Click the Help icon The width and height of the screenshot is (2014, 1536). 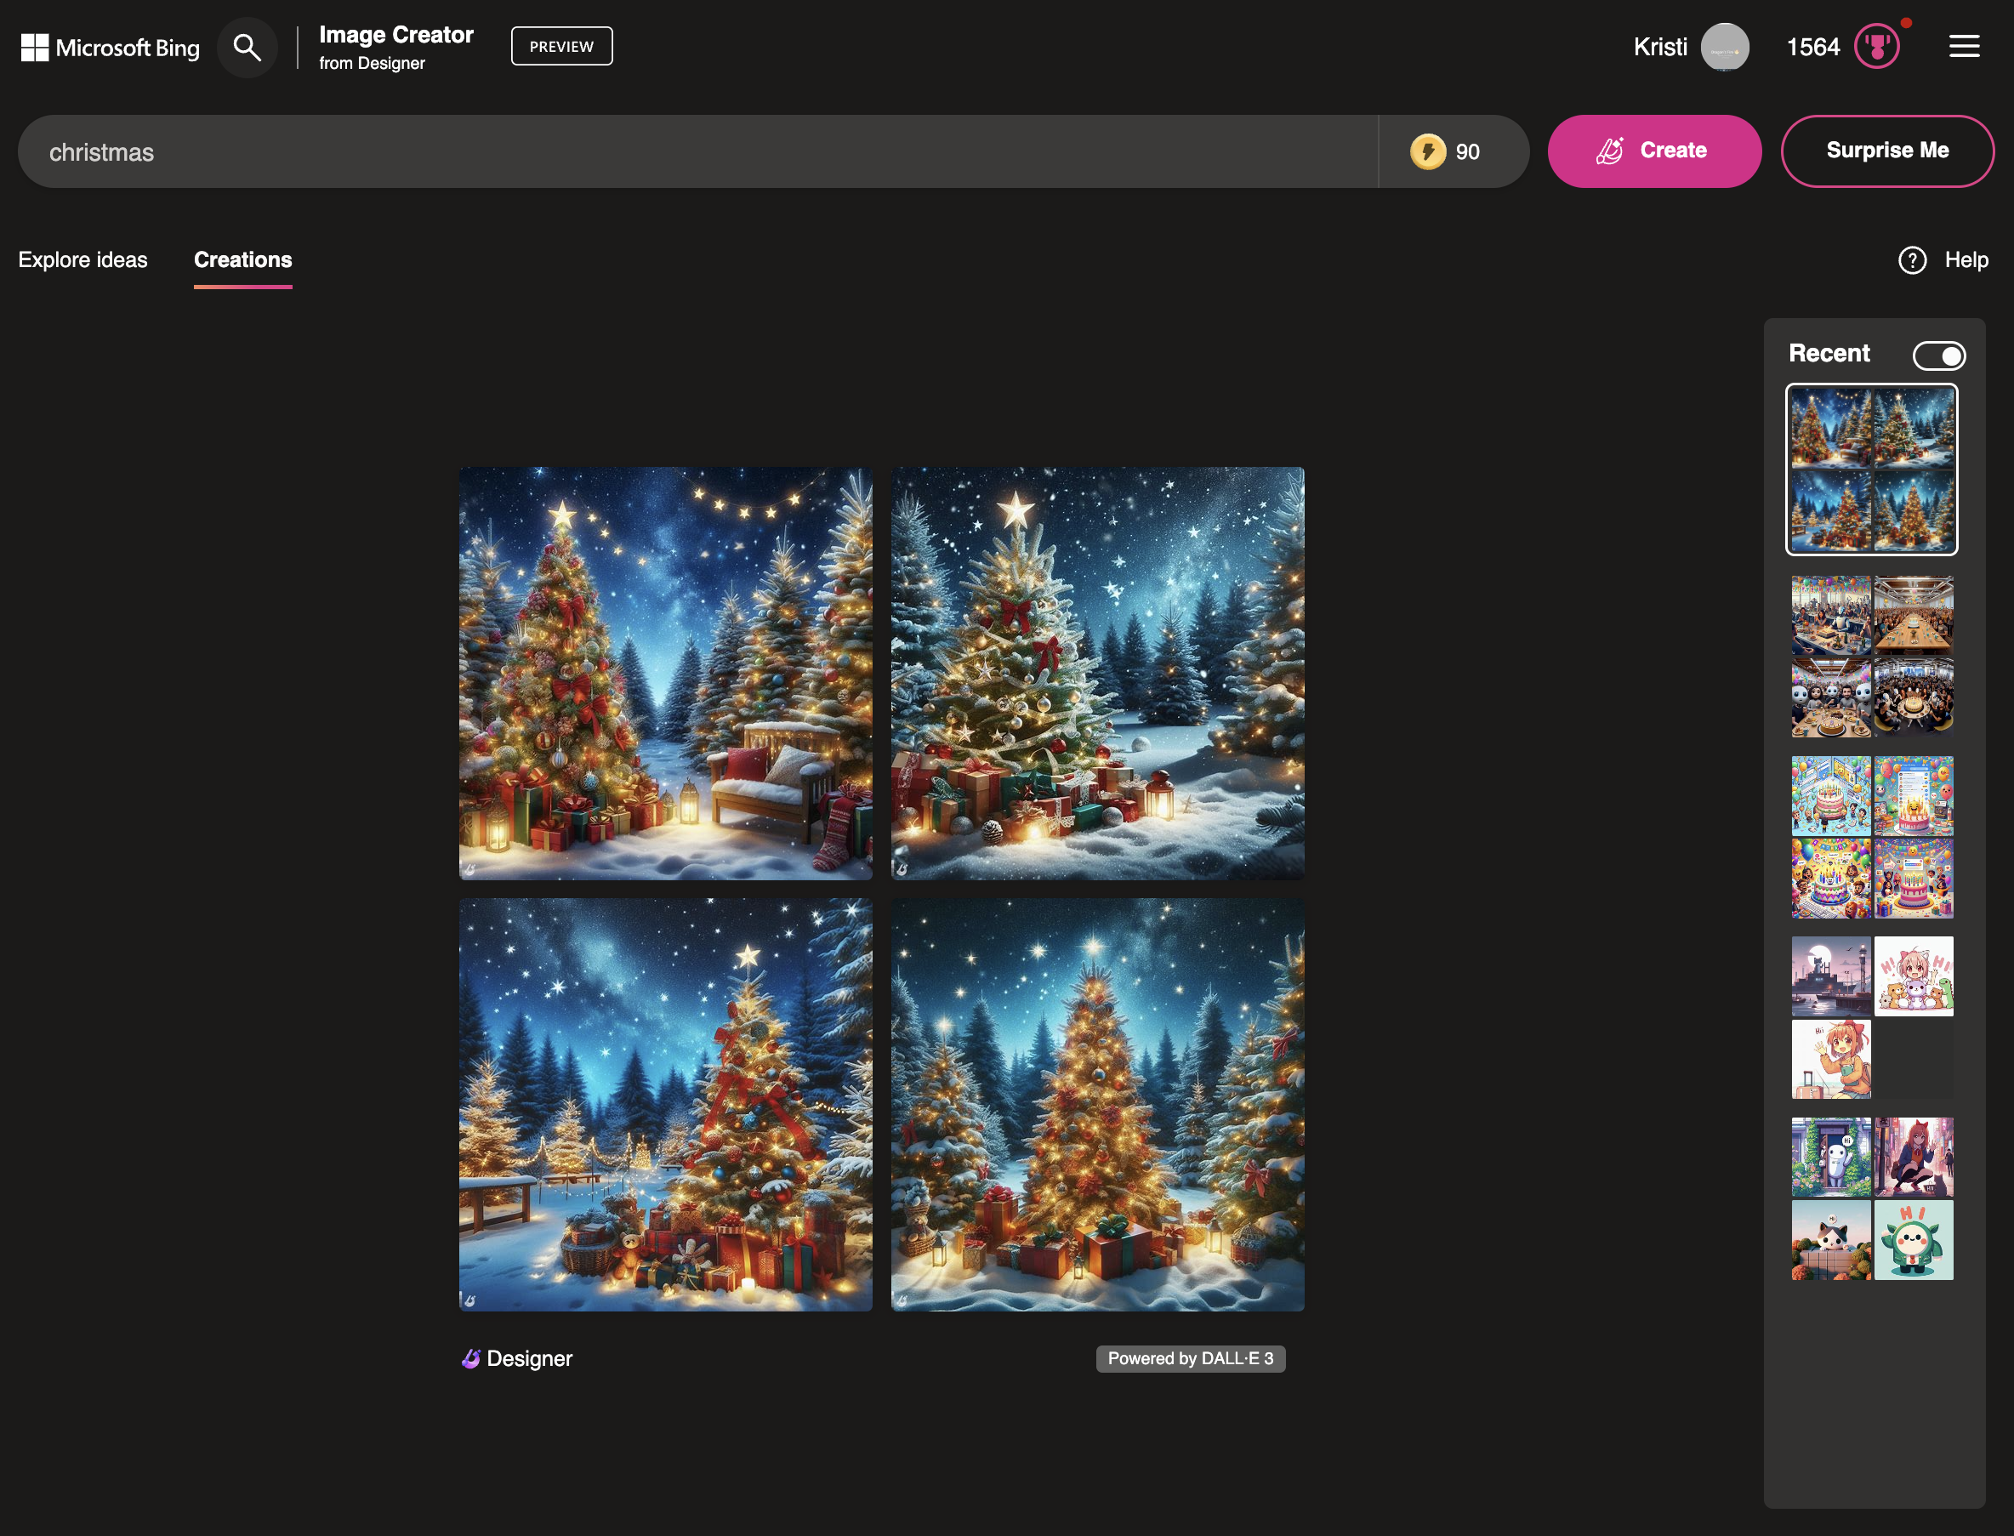click(1912, 259)
